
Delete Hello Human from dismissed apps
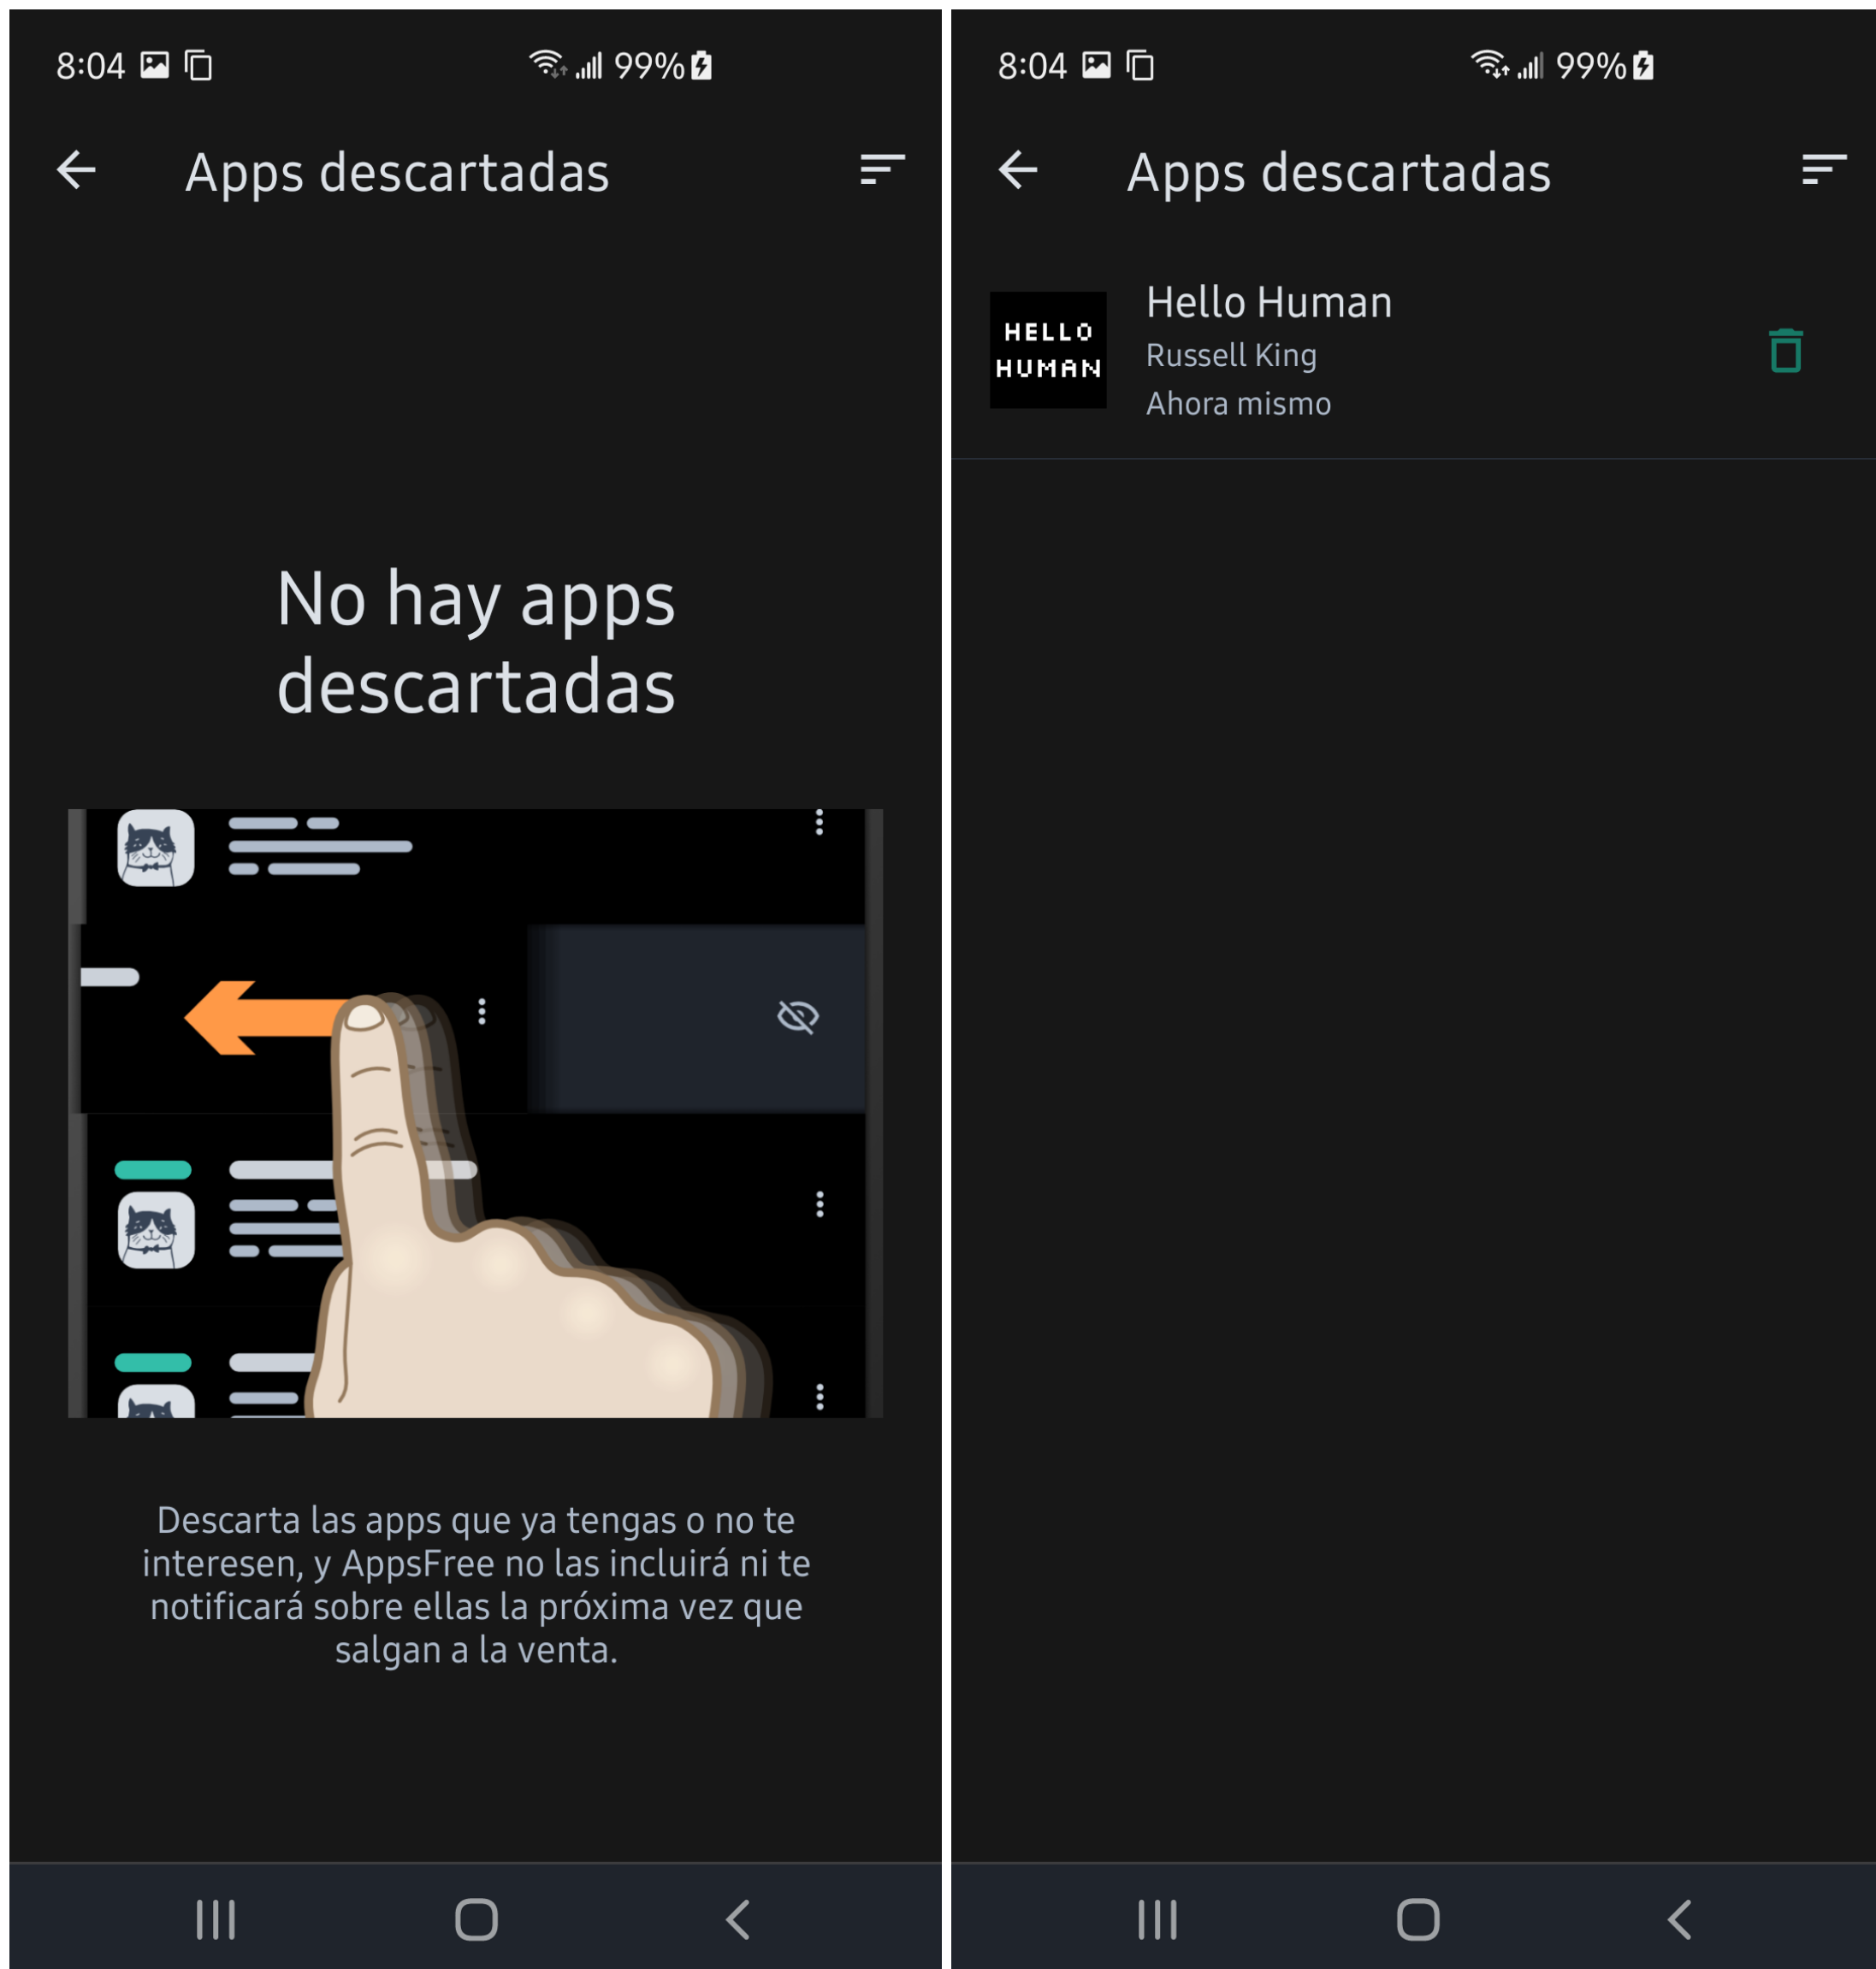click(x=1786, y=351)
